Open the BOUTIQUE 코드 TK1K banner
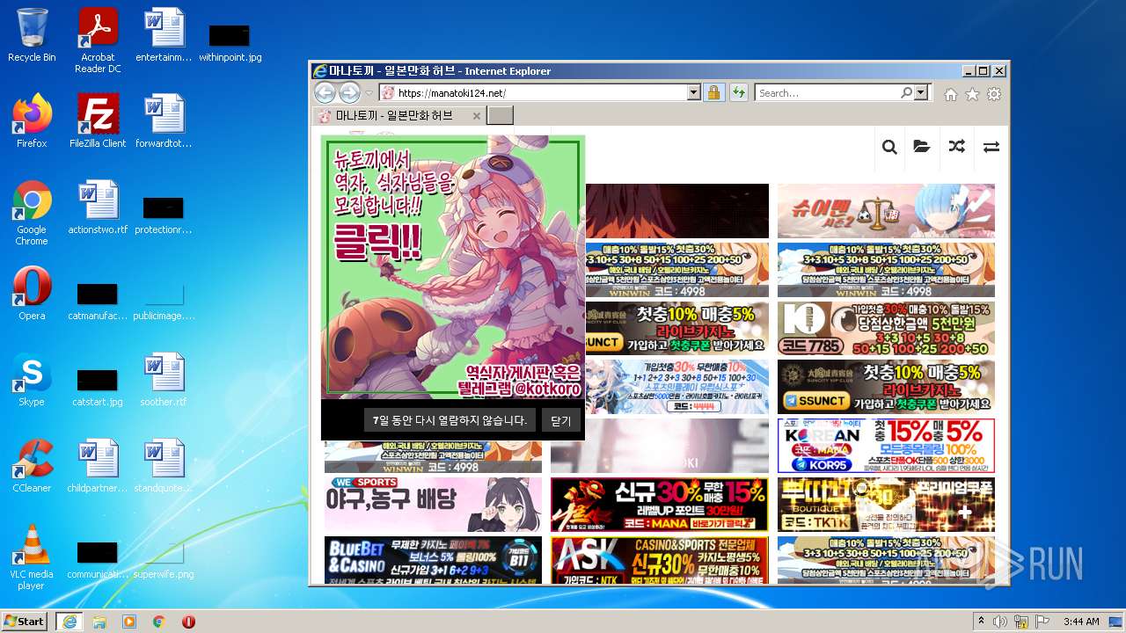The image size is (1126, 633). point(886,505)
